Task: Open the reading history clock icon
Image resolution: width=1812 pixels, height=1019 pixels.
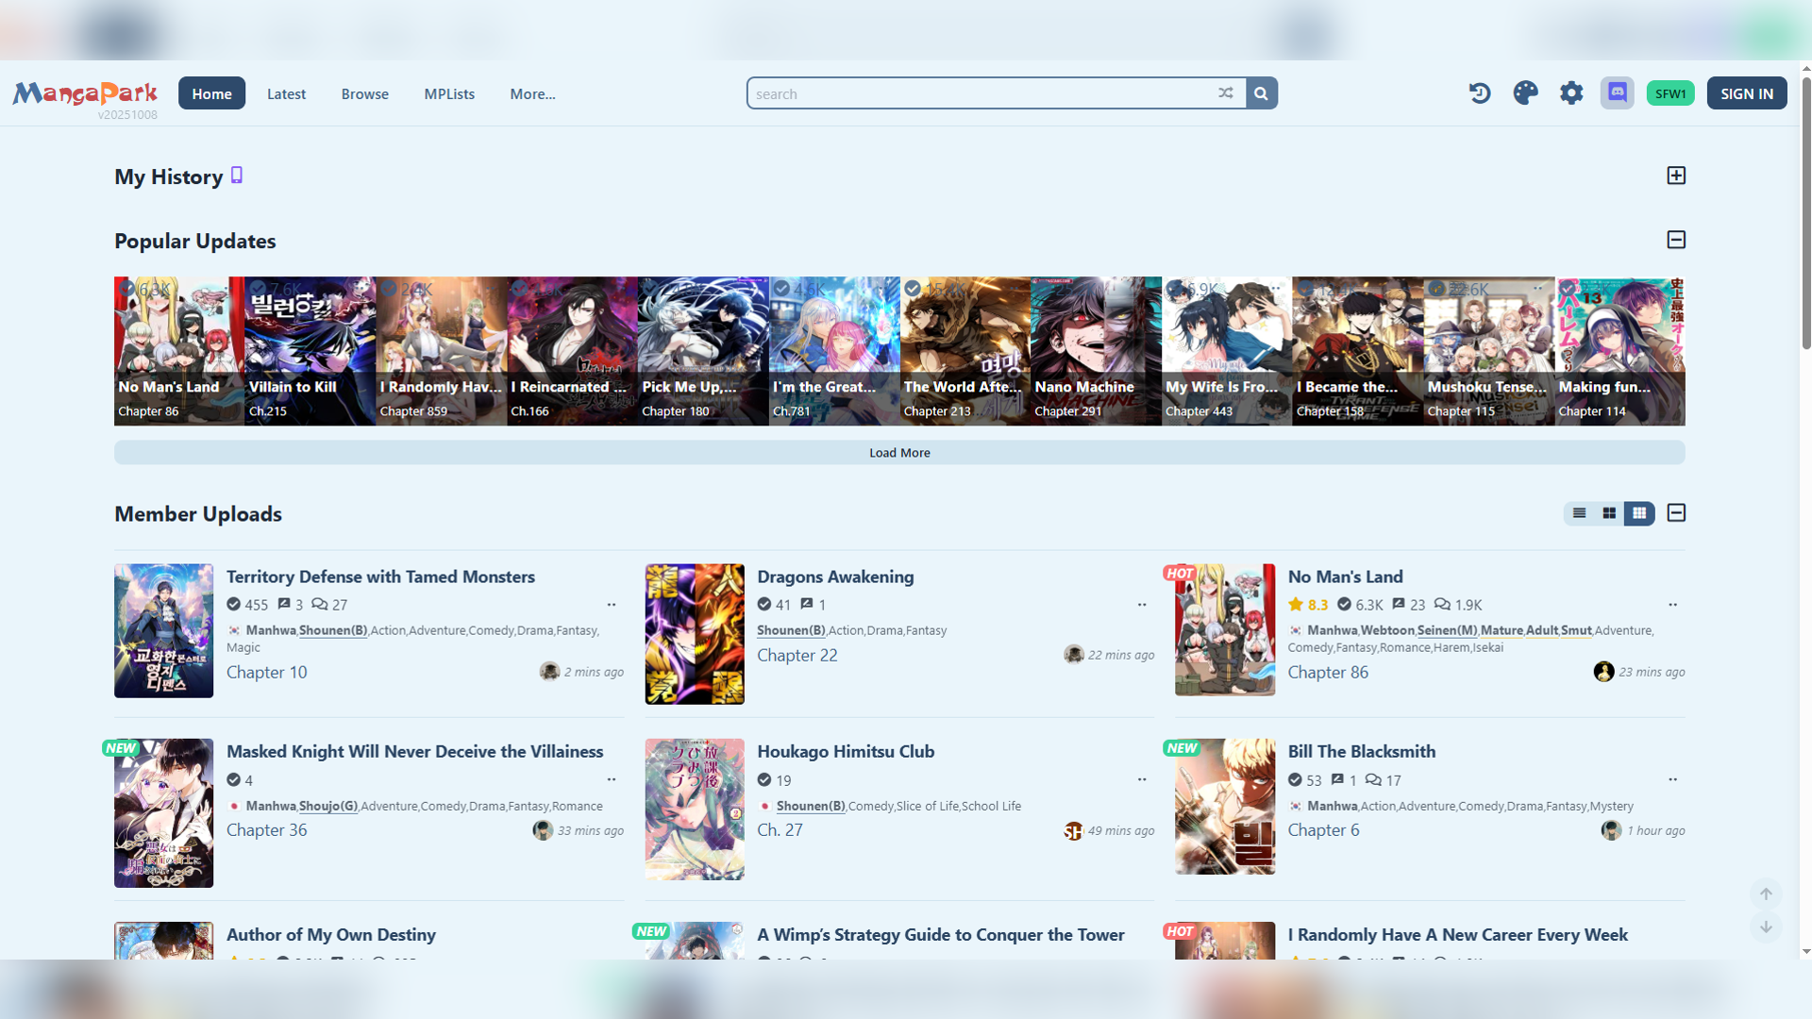Action: (x=1480, y=93)
